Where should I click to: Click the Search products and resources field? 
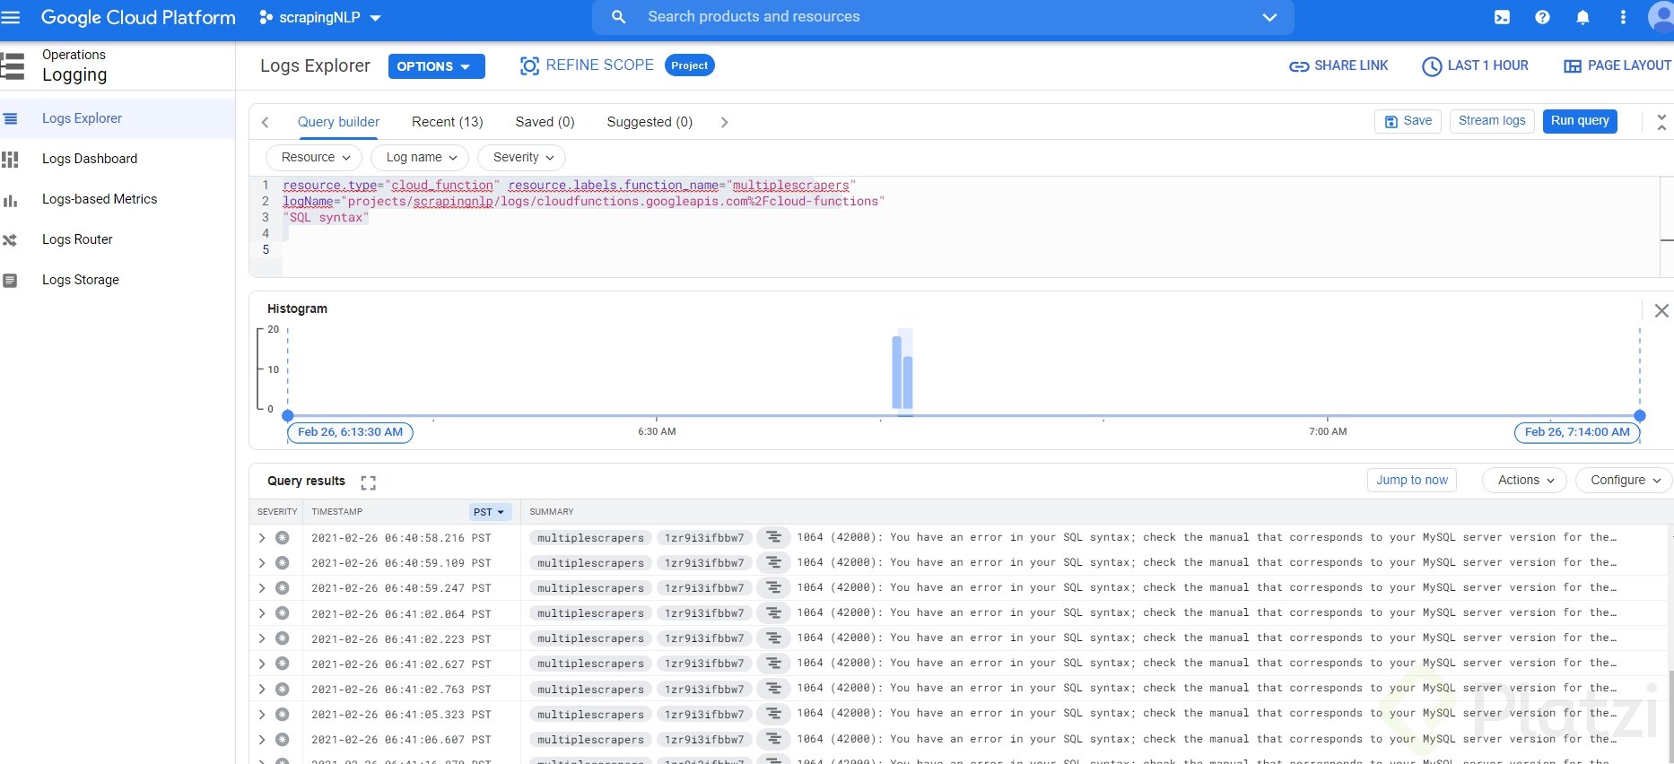(943, 17)
